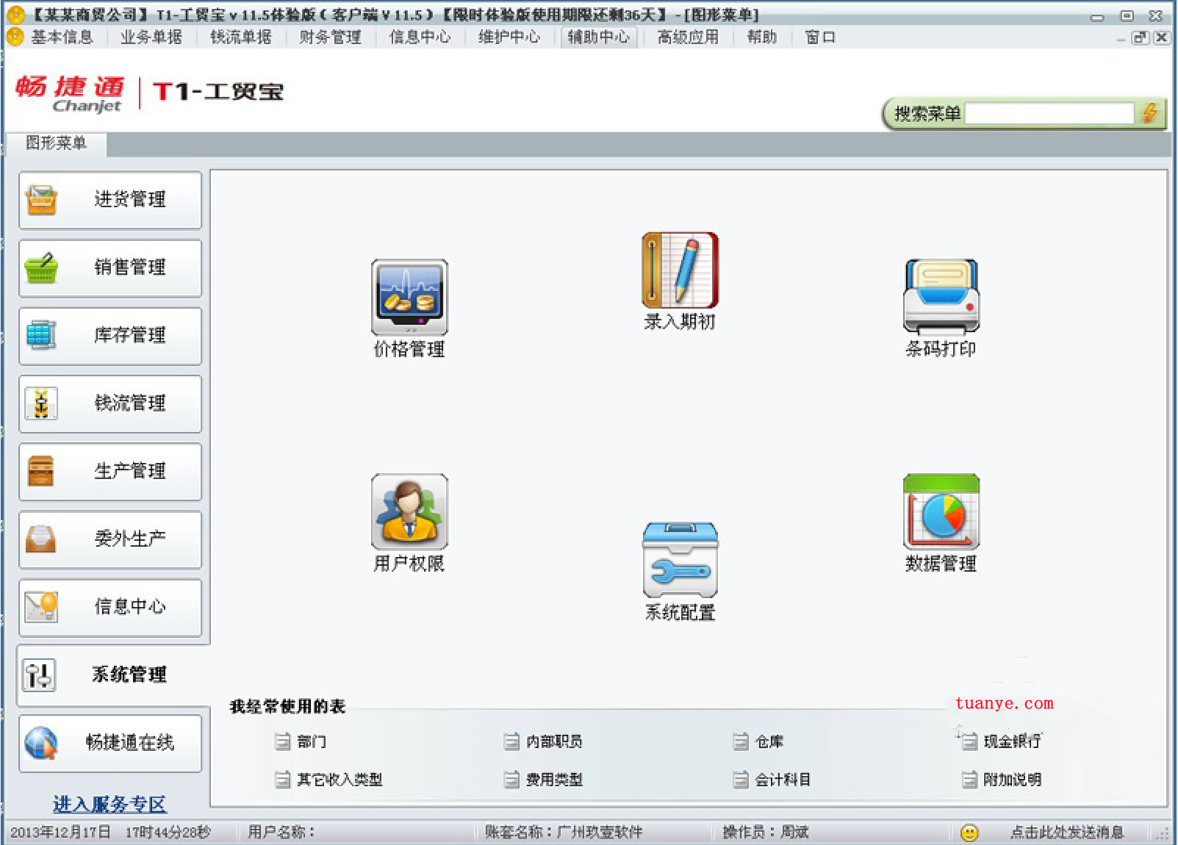This screenshot has width=1178, height=845.
Task: Open the 信息中心 menu in the menu bar
Action: pyautogui.click(x=420, y=37)
